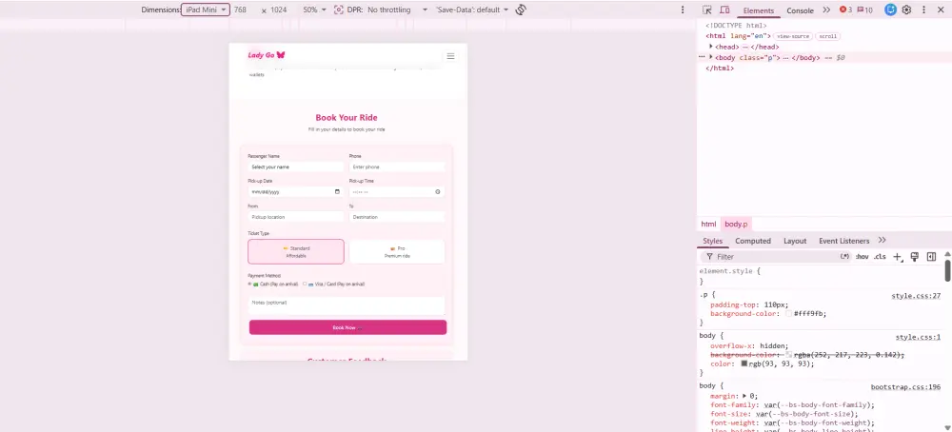952x432 pixels.
Task: Click the #fff9fb background color swatch
Action: click(x=788, y=314)
